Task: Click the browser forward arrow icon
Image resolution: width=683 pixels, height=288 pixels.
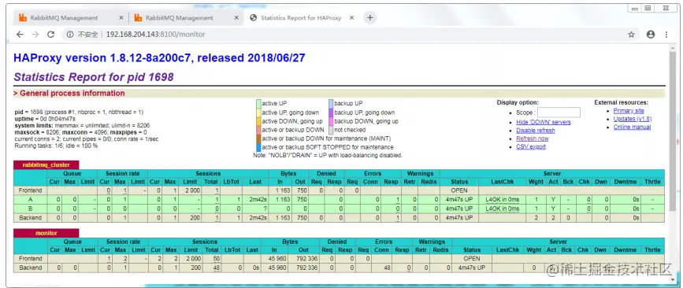Action: click(x=35, y=35)
